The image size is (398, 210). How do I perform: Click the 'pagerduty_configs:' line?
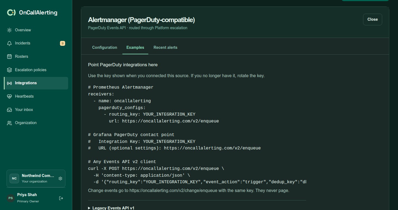tap(122, 108)
